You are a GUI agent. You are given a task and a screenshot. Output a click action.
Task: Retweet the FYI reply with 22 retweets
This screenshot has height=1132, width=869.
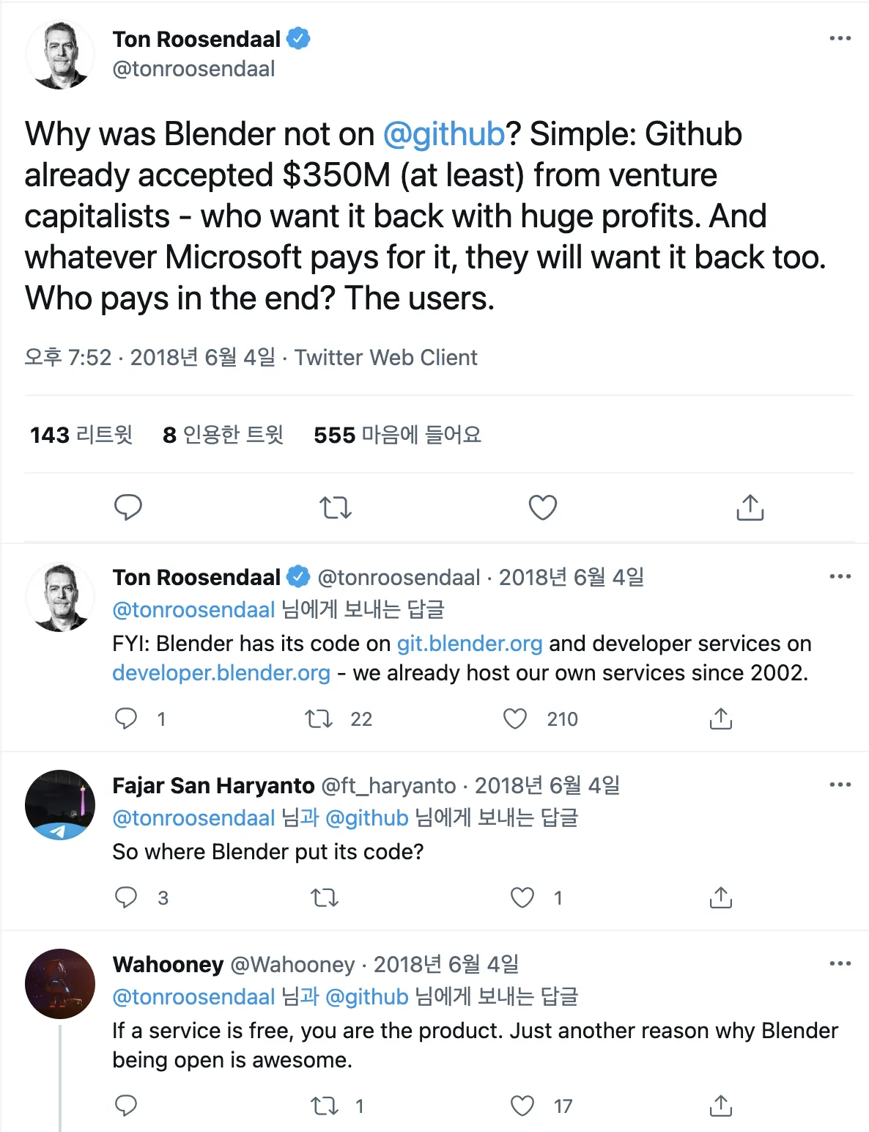(x=319, y=718)
